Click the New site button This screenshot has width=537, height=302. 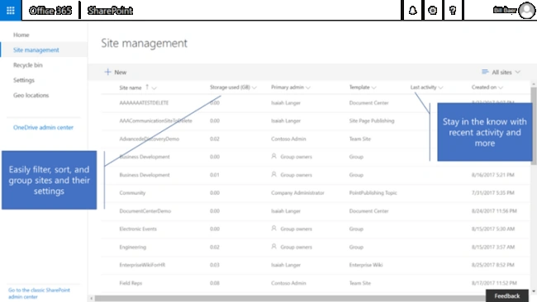[x=116, y=72]
